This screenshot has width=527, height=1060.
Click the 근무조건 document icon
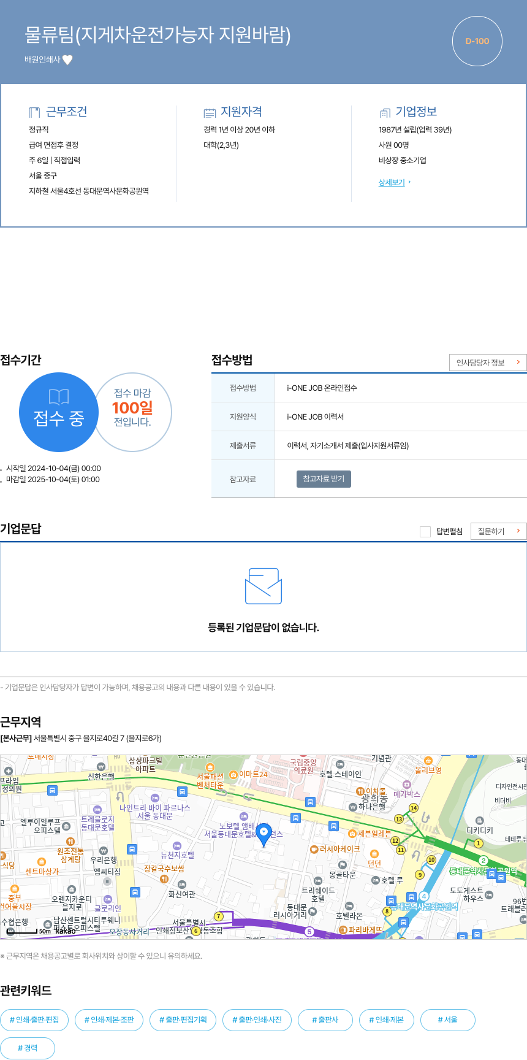point(34,112)
